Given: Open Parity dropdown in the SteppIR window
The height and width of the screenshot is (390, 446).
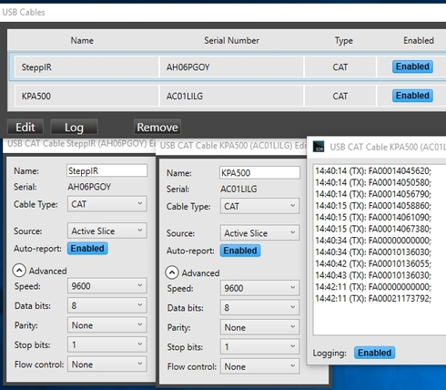Looking at the screenshot, I should 107,325.
